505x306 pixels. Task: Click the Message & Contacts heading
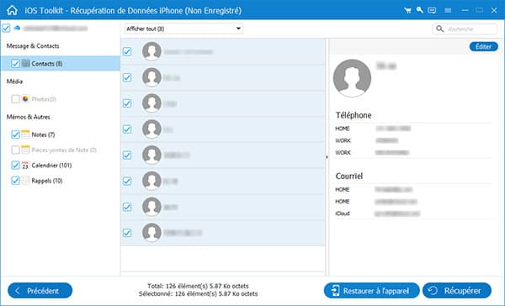coord(33,46)
